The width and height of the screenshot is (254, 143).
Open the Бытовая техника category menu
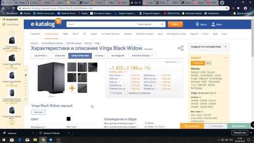pyautogui.click(x=110, y=34)
